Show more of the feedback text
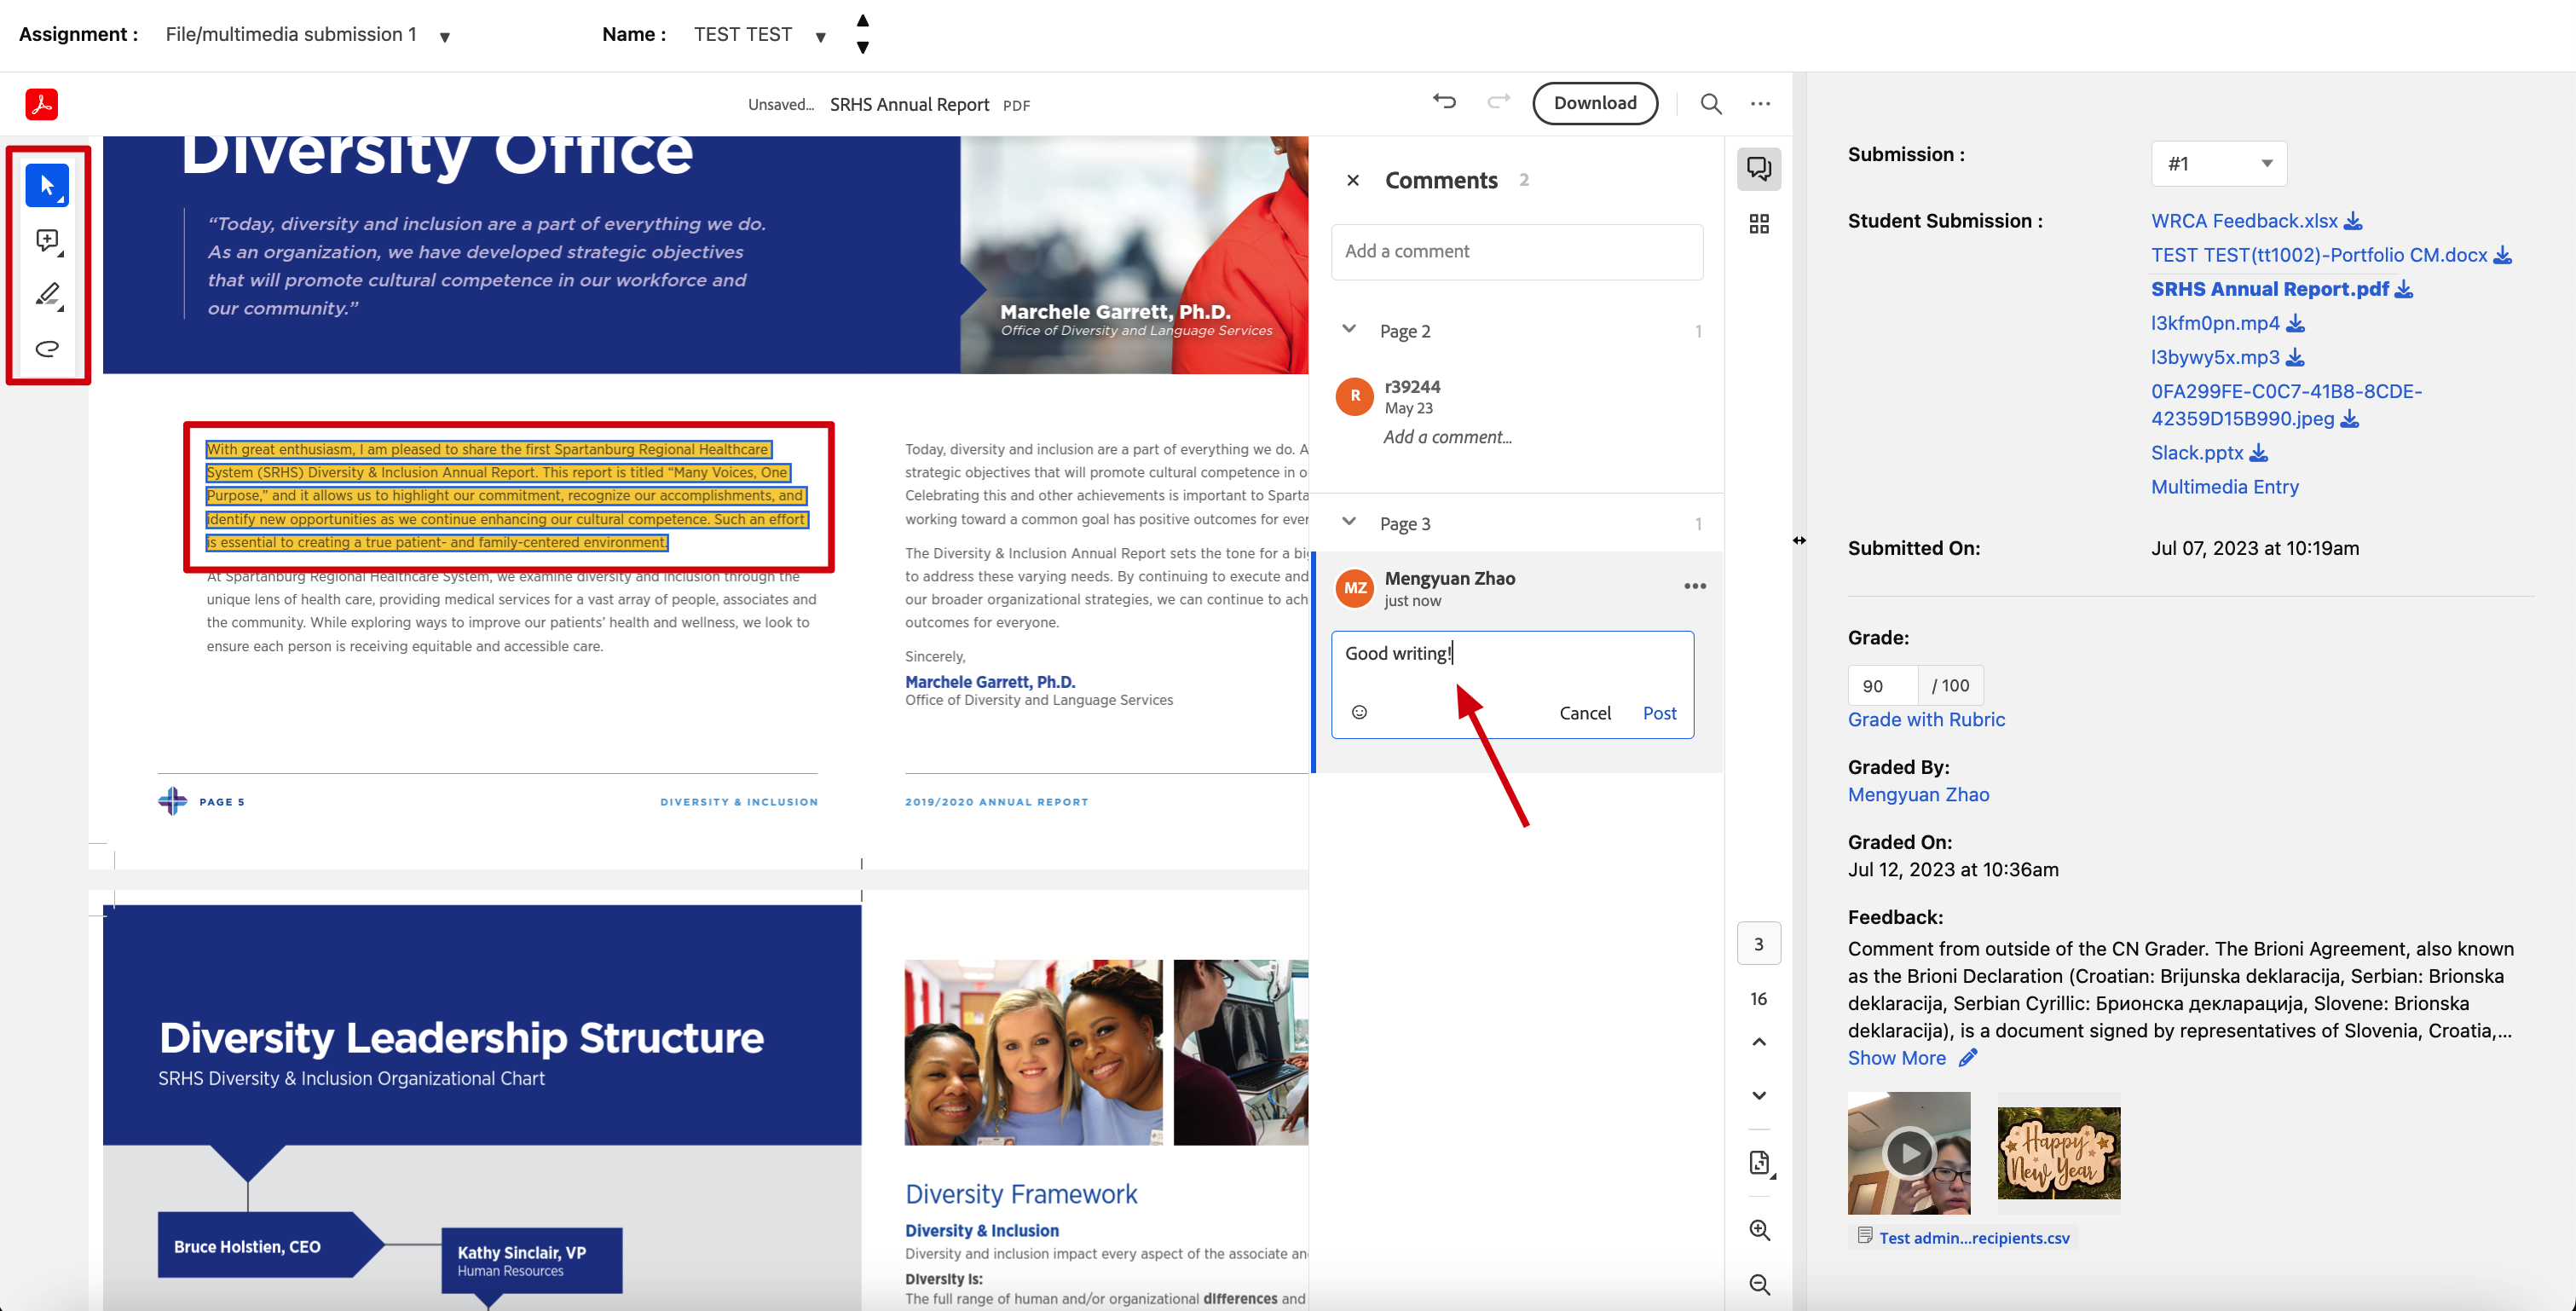 click(1897, 1058)
